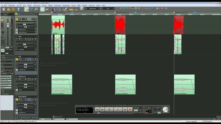Click the volume fader in the Track Editor
This screenshot has width=221, height=124.
click(x=8, y=25)
